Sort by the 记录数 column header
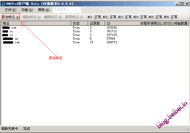190x133 pixels. click(x=97, y=23)
